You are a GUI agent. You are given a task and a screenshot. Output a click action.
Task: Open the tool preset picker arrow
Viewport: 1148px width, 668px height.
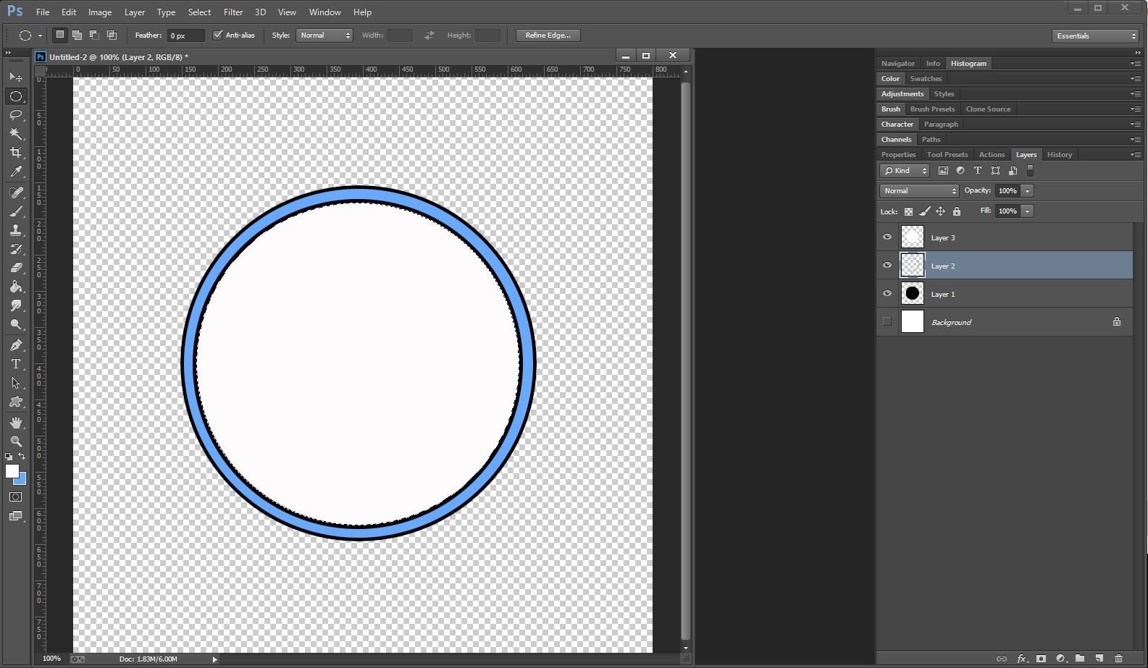click(x=40, y=35)
